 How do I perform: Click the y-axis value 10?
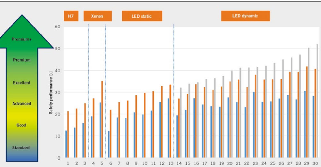pyautogui.click(x=58, y=136)
